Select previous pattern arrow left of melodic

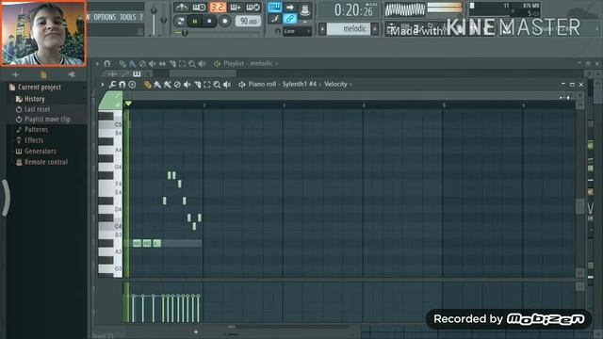pyautogui.click(x=322, y=29)
